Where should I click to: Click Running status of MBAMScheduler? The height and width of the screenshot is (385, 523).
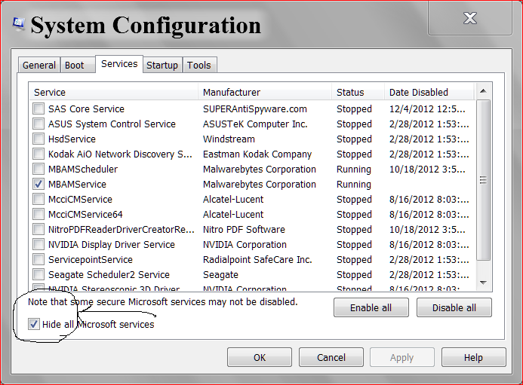(x=353, y=170)
